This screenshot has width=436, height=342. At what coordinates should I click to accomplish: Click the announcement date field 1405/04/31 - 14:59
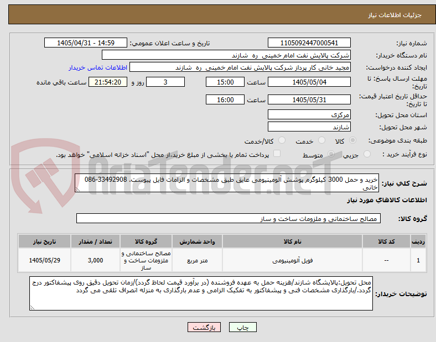click(86, 43)
